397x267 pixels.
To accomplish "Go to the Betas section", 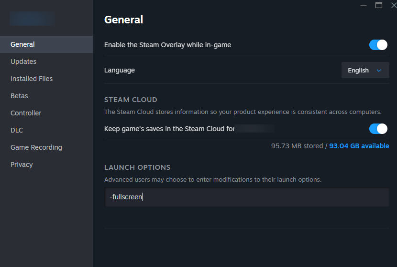I will click(x=19, y=96).
